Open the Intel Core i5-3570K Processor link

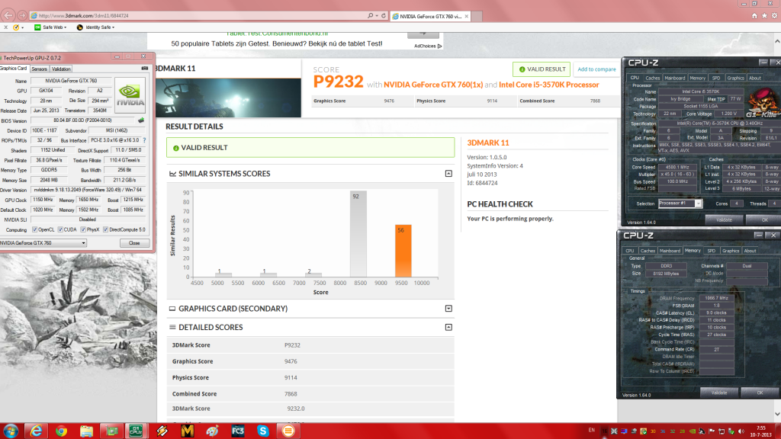click(549, 85)
